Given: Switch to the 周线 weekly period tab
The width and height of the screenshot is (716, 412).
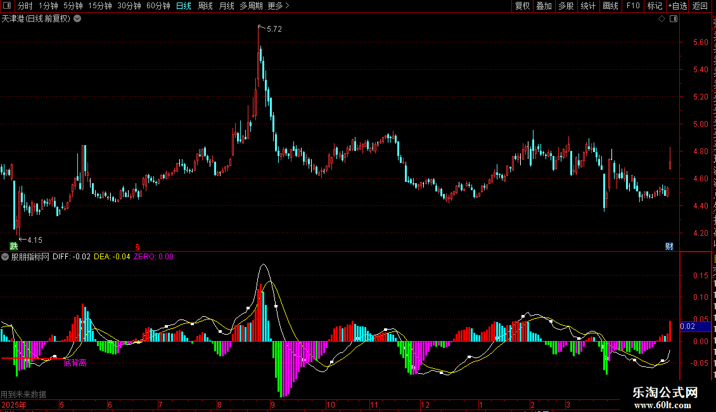Looking at the screenshot, I should coord(205,6).
